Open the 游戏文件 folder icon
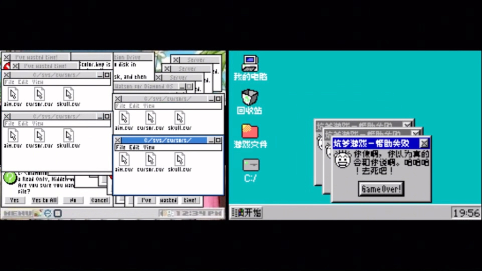Screen dimensions: 482x271 pos(250,136)
